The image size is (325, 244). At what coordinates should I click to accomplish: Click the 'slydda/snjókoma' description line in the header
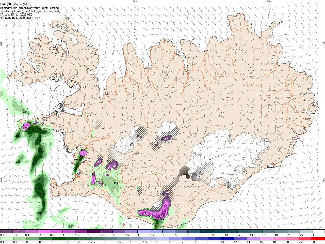[30, 11]
